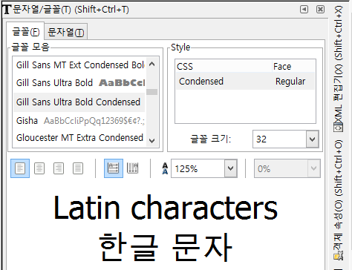Image resolution: width=352 pixels, height=270 pixels.
Task: Choose vertical text layout
Action: 133,168
